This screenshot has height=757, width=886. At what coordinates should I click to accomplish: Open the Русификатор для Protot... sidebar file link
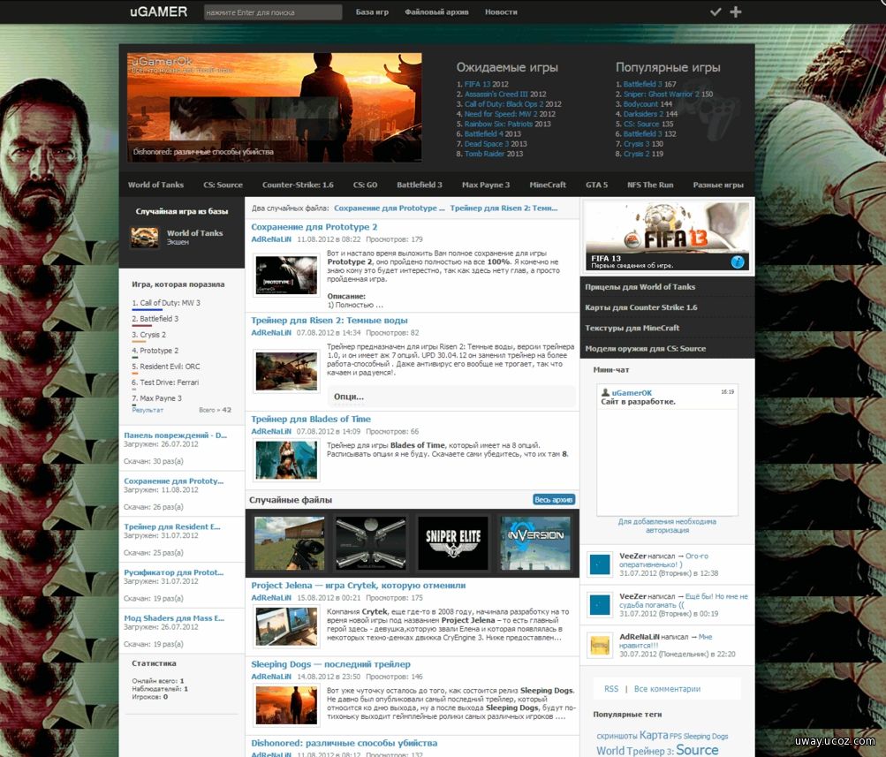[173, 572]
